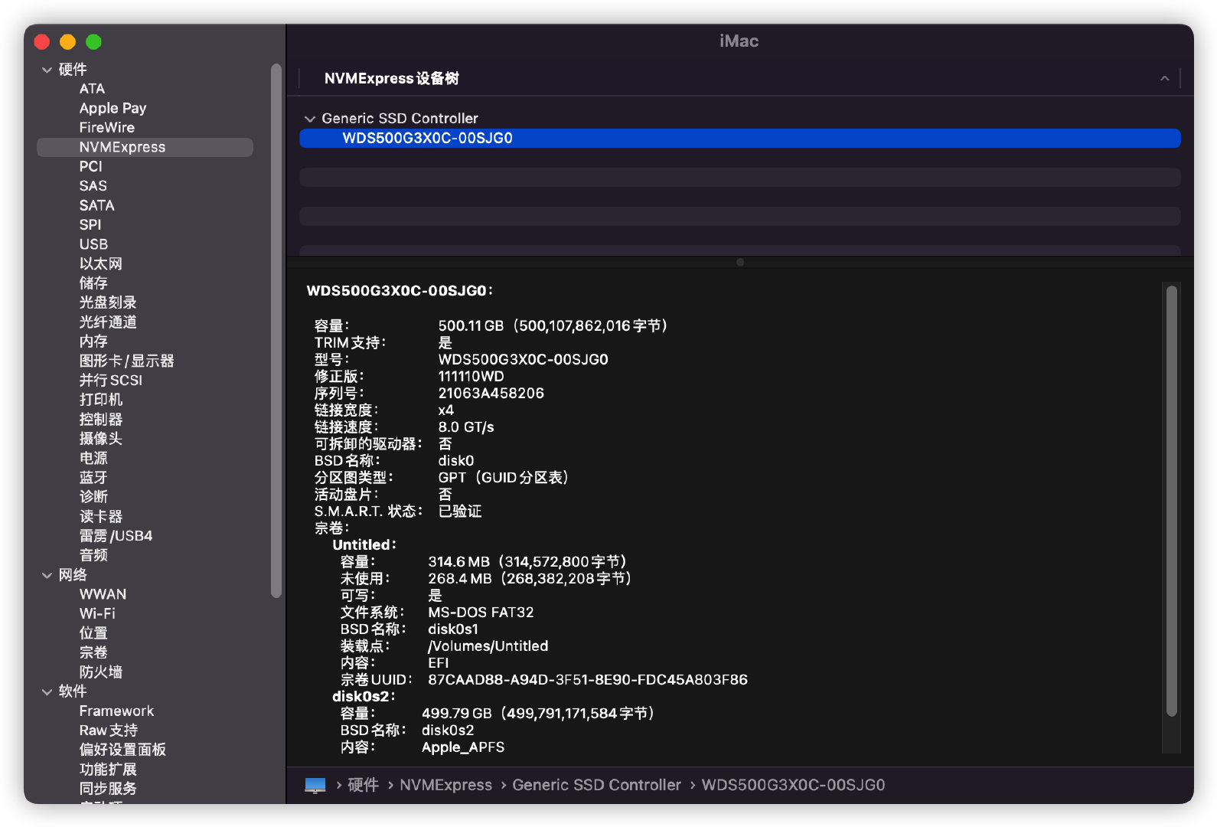Click the sidebar vertical scrollbar
This screenshot has width=1217, height=827.
point(276,331)
